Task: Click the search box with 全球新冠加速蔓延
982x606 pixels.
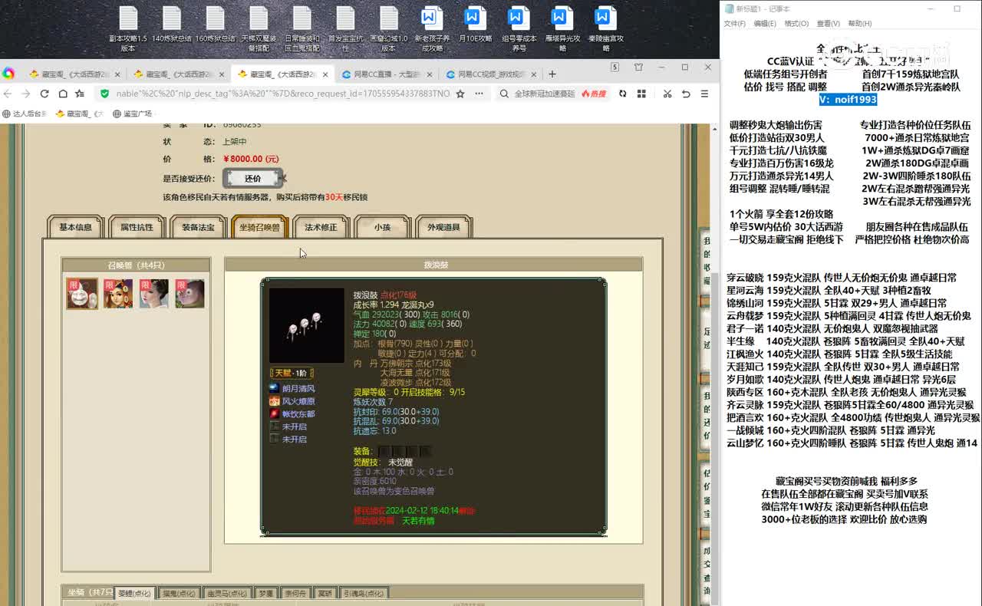Action: coord(544,94)
